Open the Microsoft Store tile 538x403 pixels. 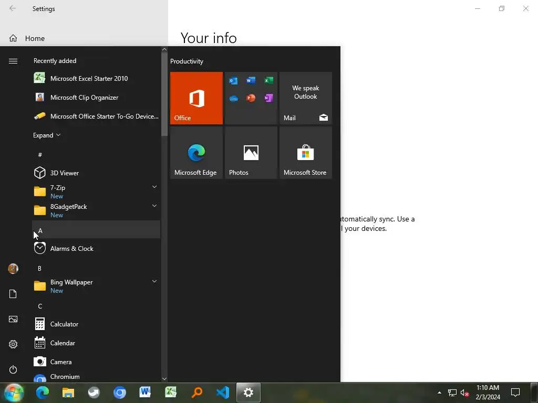click(x=306, y=153)
